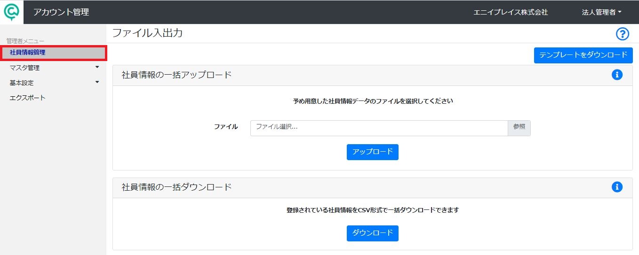Click text 登録されている社員情報をCSV形式で一括ダウンロードできます
The height and width of the screenshot is (255, 639).
373,210
